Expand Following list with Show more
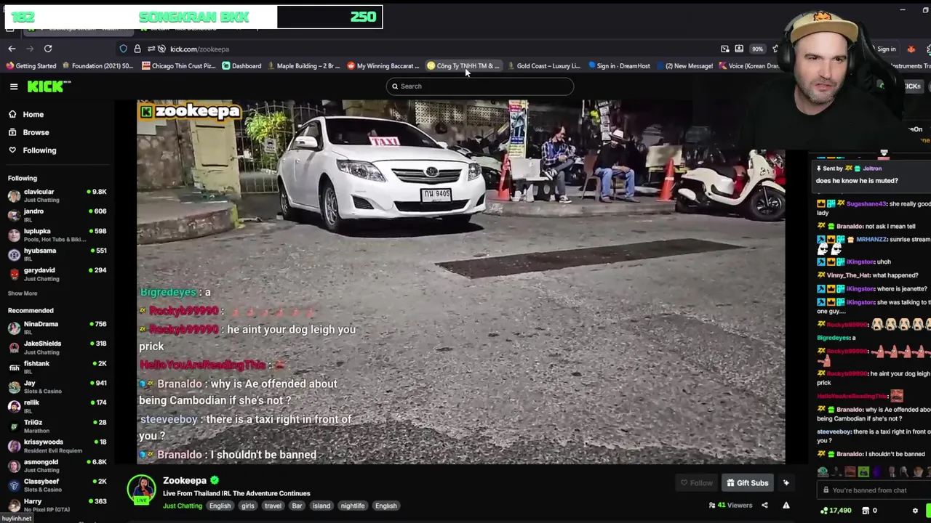 [23, 293]
